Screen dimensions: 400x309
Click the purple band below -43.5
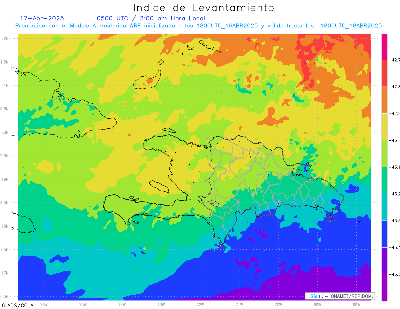point(384,287)
